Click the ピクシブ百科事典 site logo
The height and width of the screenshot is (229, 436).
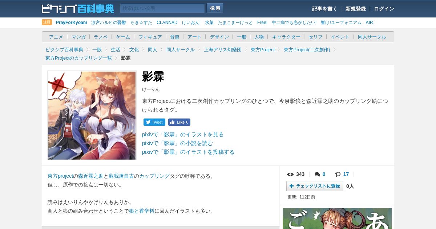click(x=78, y=8)
